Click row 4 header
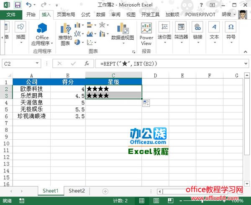Viewport: 251px width, 205px height. [x=6, y=102]
